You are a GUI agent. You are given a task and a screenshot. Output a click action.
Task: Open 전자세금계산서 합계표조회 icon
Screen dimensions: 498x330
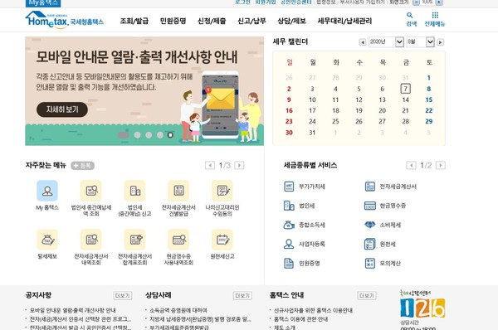(x=135, y=240)
